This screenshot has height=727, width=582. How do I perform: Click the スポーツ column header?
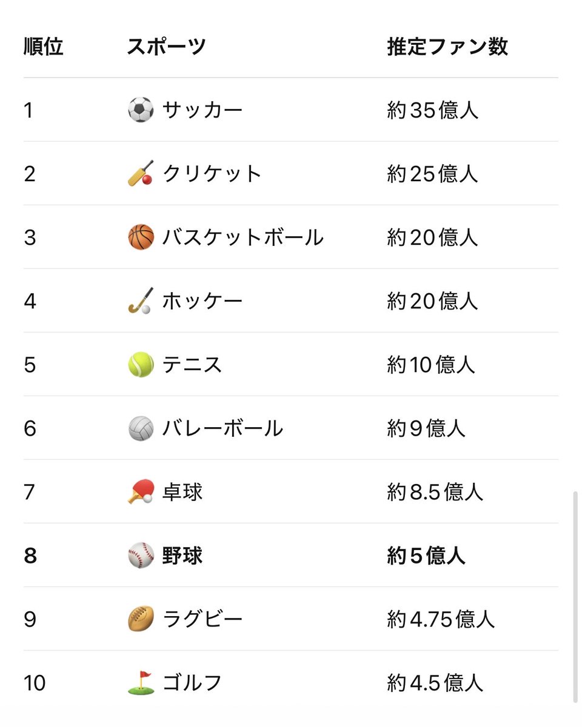(x=167, y=47)
